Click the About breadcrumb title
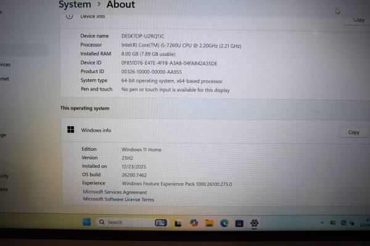370x246 pixels. point(120,5)
